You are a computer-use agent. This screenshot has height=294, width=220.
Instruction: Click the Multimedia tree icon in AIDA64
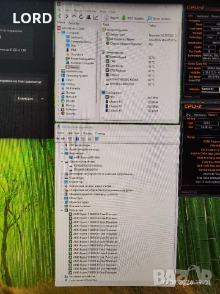click(x=63, y=88)
